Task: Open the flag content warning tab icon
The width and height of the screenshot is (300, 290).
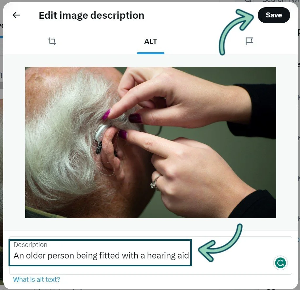Action: click(249, 41)
